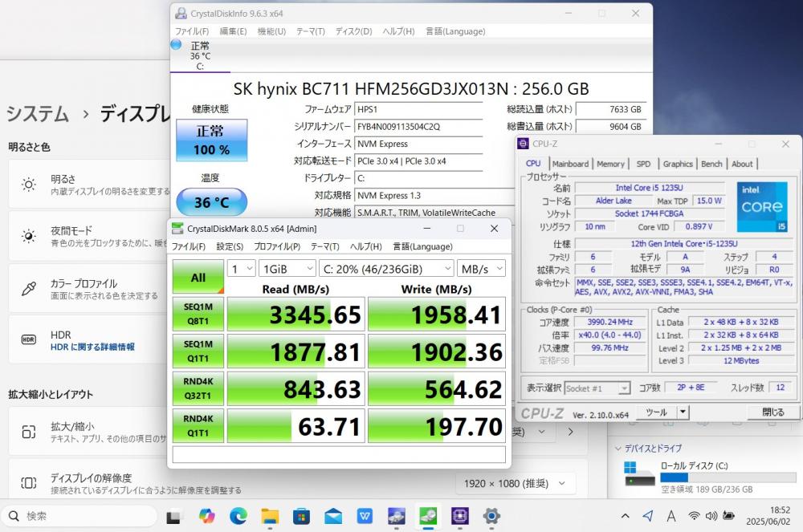The image size is (803, 532).
Task: Click the 閉じる button in CPU-Z
Action: pos(772,412)
